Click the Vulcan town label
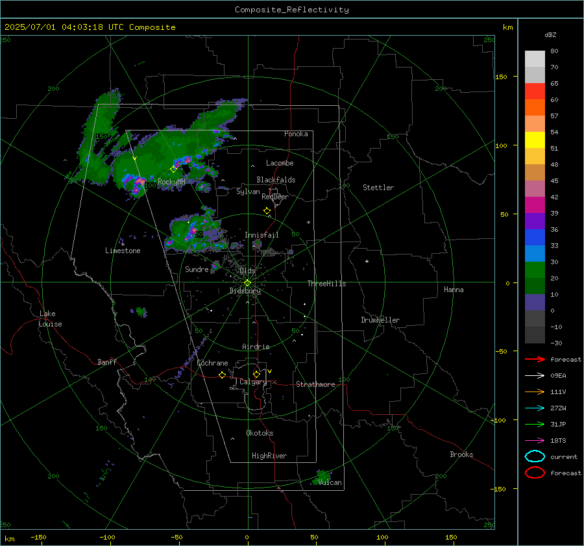 [330, 482]
